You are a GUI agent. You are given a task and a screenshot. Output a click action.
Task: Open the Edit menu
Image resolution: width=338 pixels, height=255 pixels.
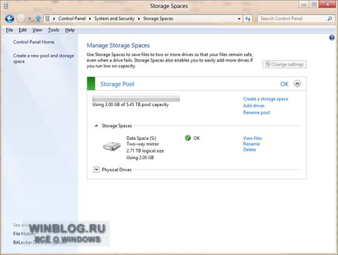click(x=23, y=30)
